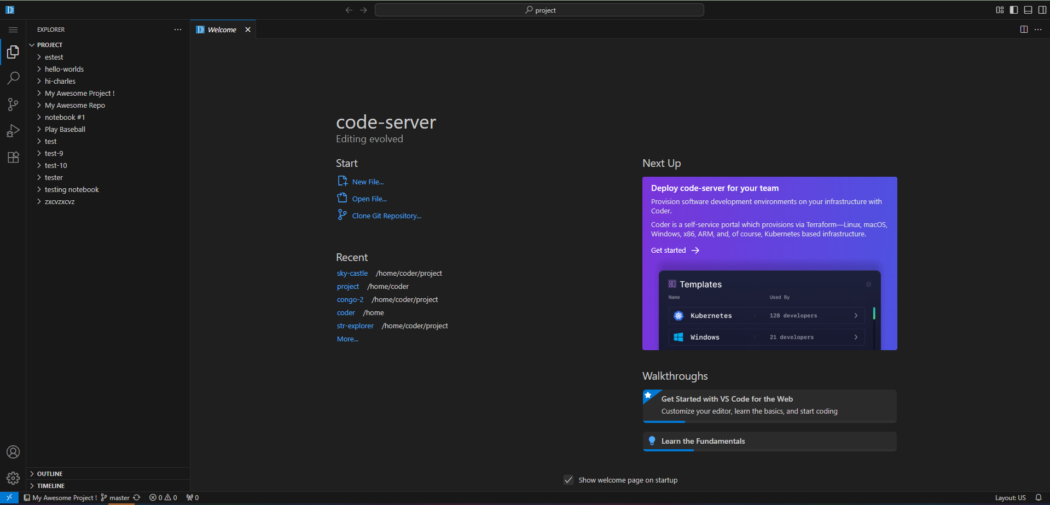Open editor More Actions ellipsis
Screen dimensions: 1050x505
coord(1038,30)
